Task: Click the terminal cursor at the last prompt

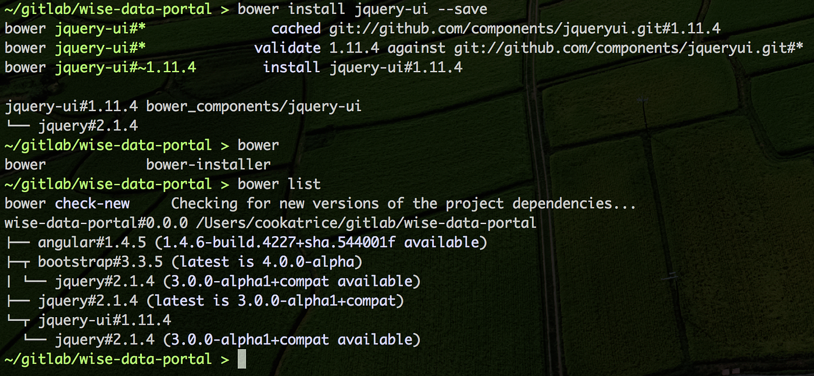Action: click(242, 359)
